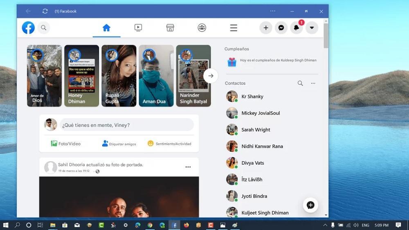The height and width of the screenshot is (230, 409).
Task: Click the Facebook logo
Action: pos(28,28)
